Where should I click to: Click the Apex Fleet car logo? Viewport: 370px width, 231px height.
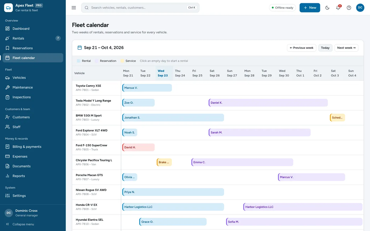point(8,8)
